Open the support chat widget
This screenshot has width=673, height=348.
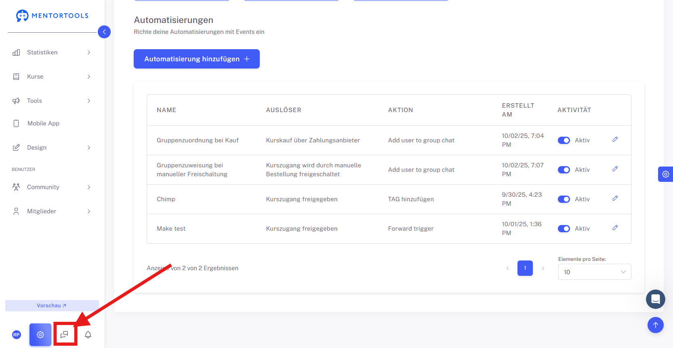(656, 299)
